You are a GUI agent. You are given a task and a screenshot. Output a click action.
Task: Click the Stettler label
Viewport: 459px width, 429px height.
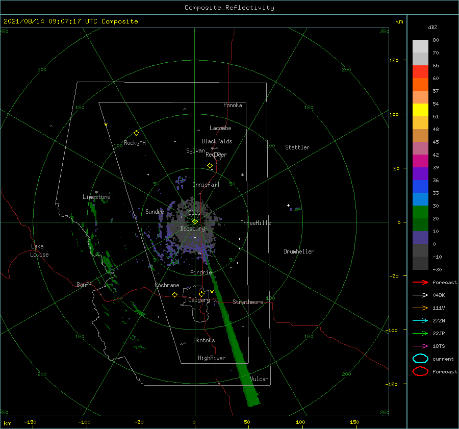pos(297,147)
